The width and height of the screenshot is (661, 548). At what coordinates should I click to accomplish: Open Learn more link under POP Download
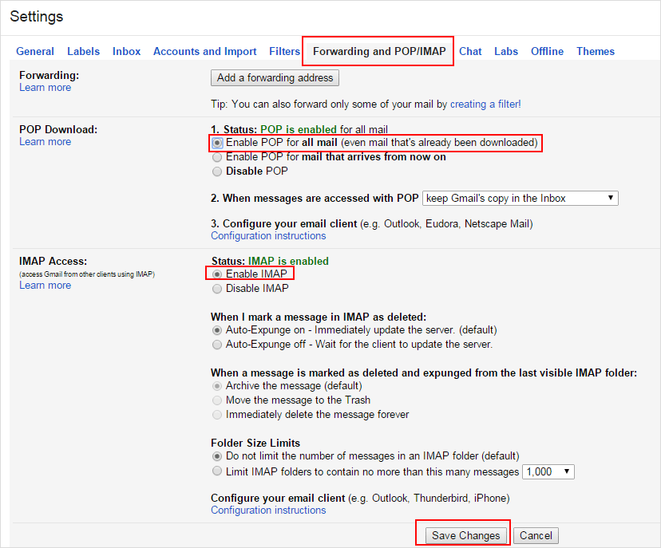[x=46, y=142]
